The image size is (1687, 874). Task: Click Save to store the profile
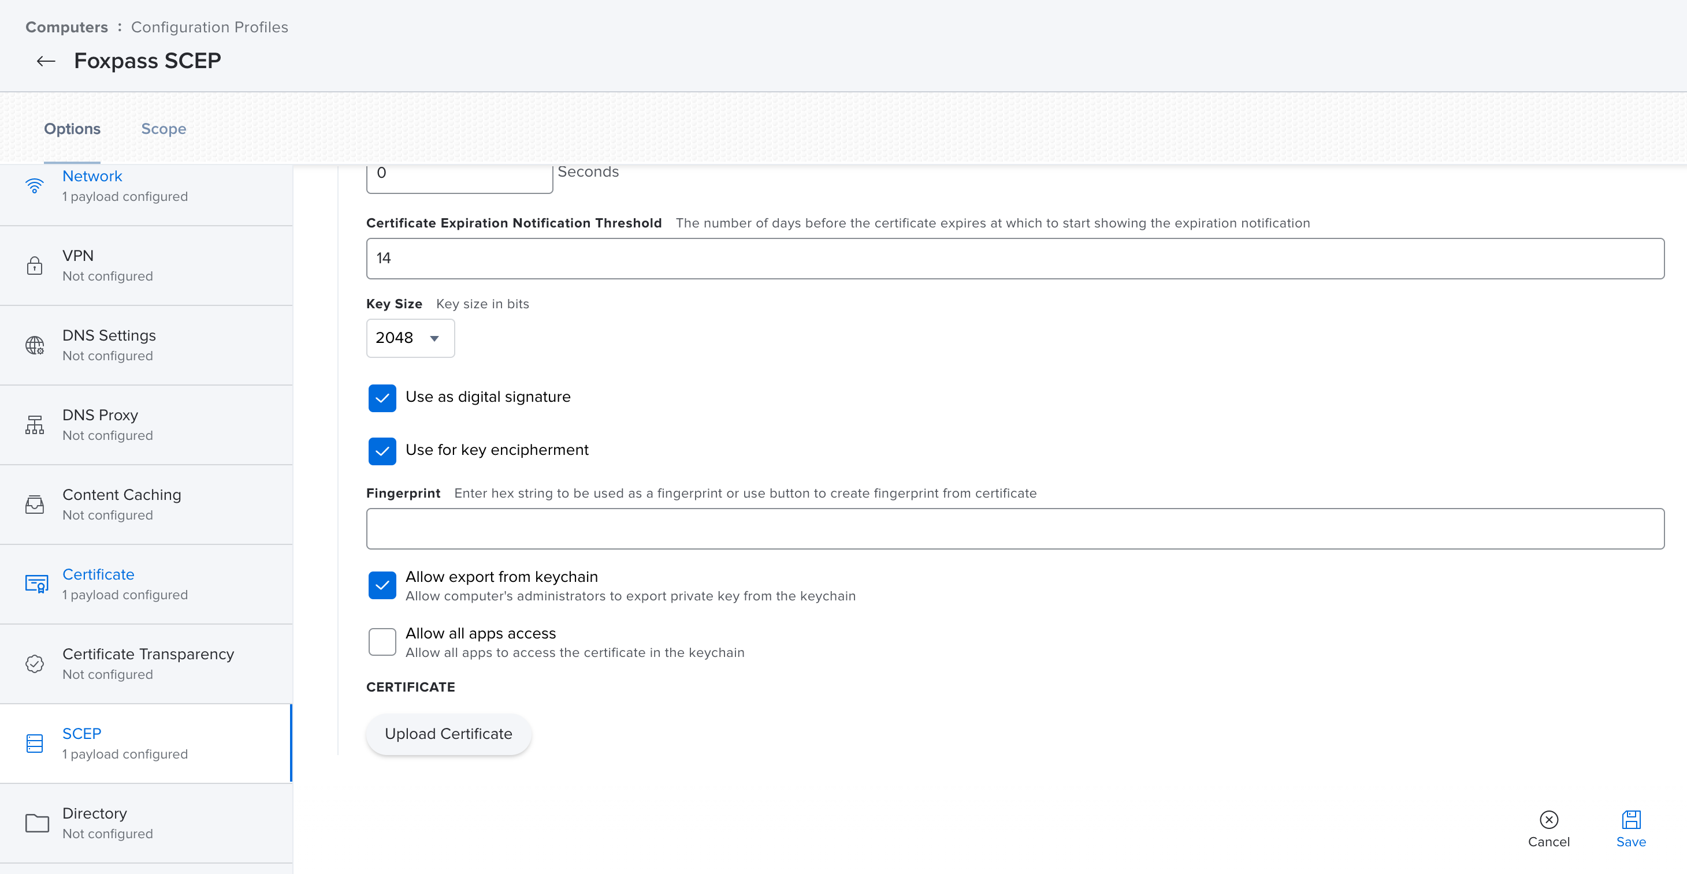coord(1630,828)
